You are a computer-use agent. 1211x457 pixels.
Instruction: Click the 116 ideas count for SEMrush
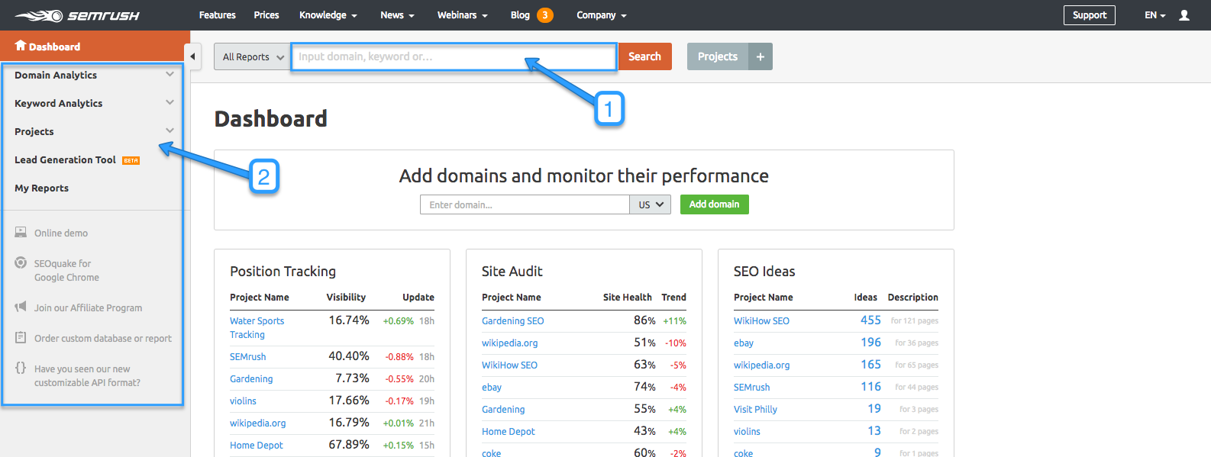pos(870,386)
